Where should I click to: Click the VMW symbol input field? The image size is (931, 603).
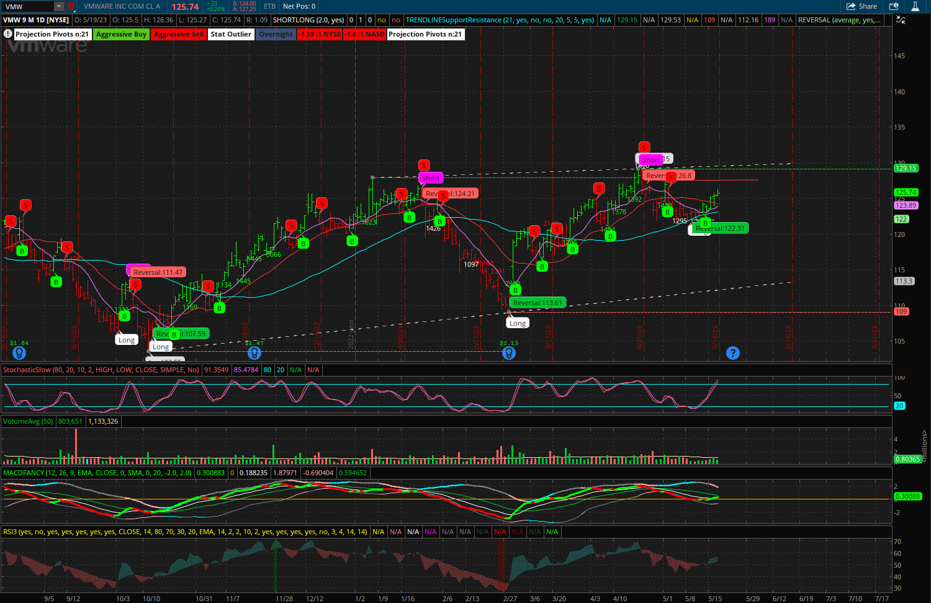(x=28, y=6)
